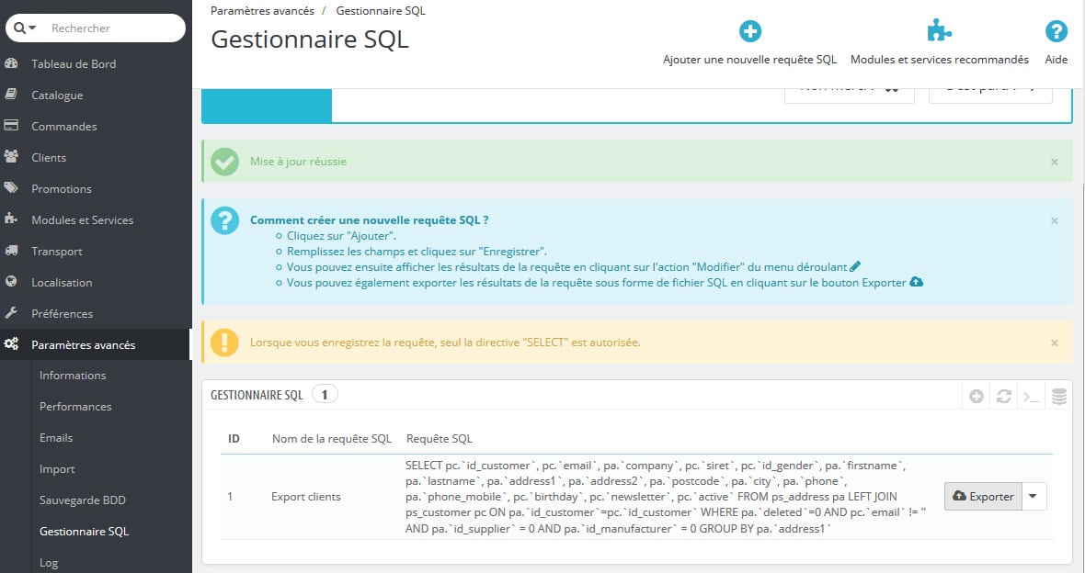
Task: Select Gestionnaire SQL in sidebar
Action: (84, 531)
